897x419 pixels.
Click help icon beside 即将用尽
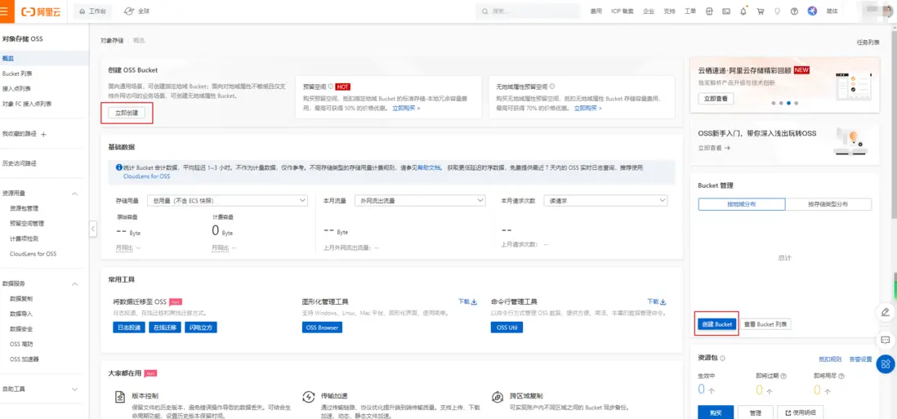[x=841, y=377]
